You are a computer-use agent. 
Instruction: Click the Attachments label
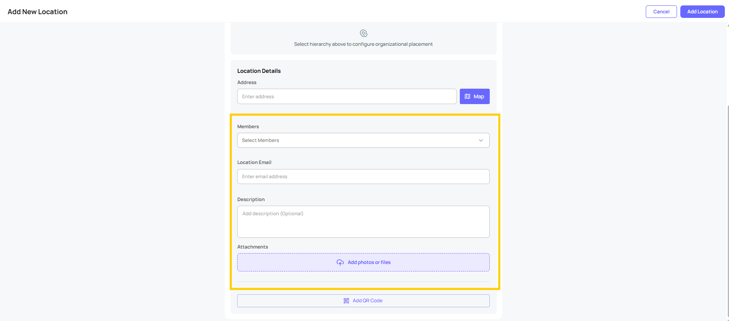pos(253,247)
